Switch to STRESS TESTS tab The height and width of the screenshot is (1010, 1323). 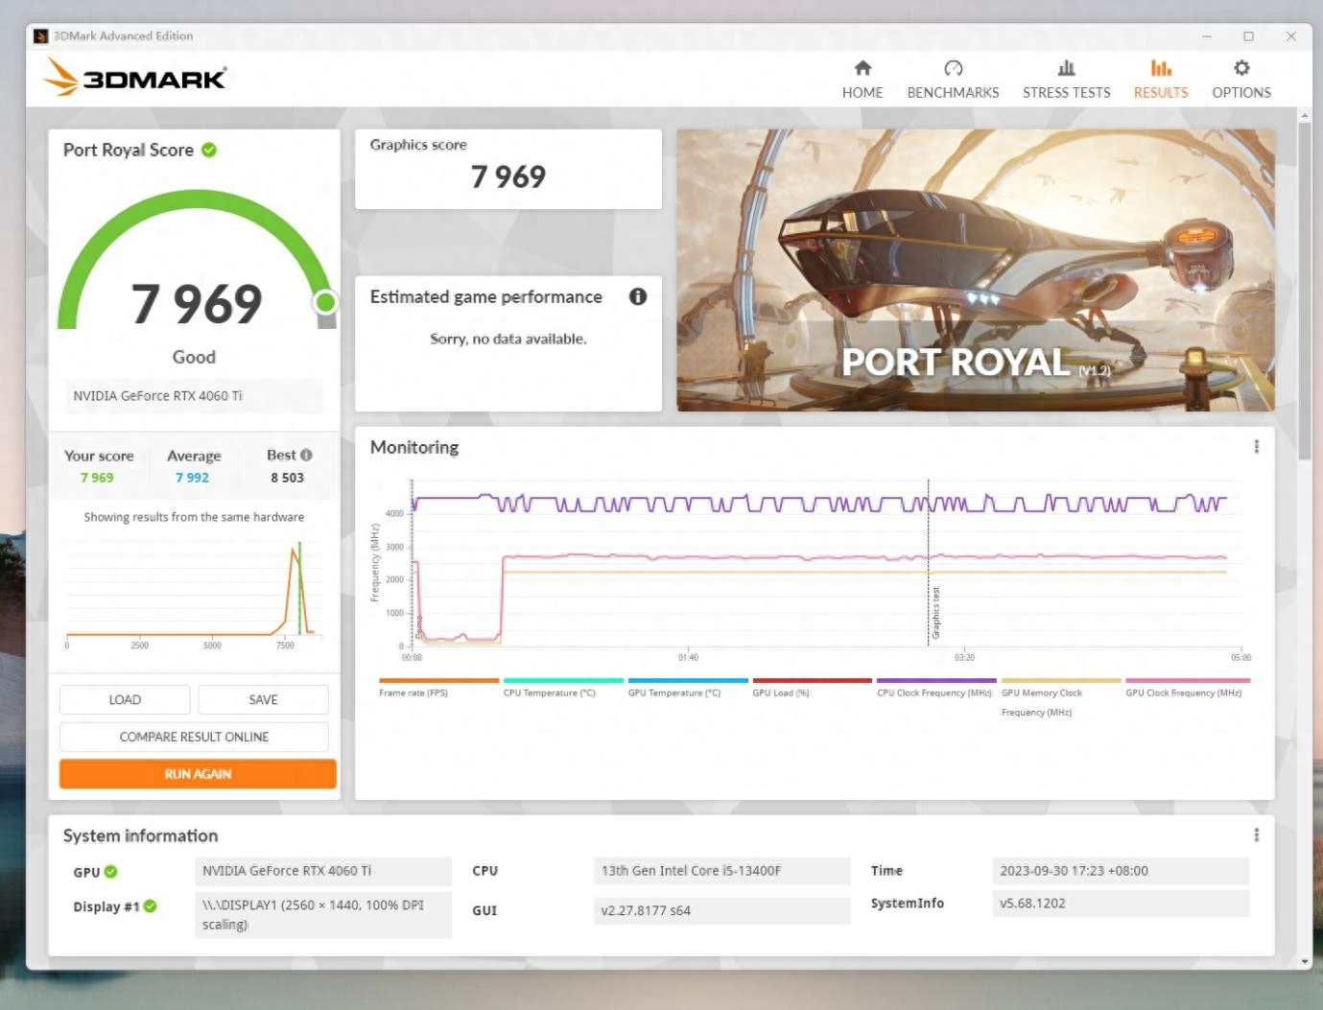click(x=1066, y=80)
